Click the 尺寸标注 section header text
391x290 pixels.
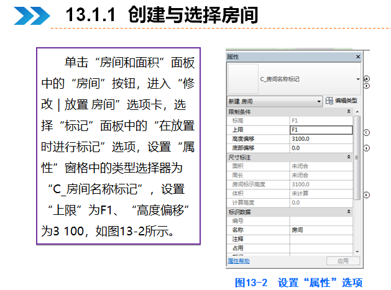tap(240, 158)
